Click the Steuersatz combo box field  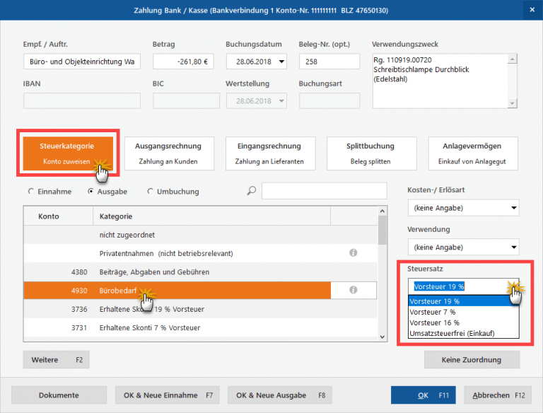[x=463, y=286]
